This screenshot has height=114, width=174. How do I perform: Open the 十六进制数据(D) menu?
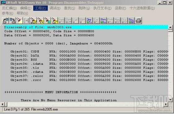coord(142,8)
